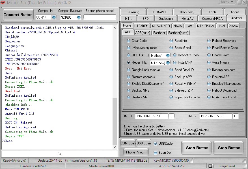Select the Enable Diag(Qualcomm) option

pos(128,84)
